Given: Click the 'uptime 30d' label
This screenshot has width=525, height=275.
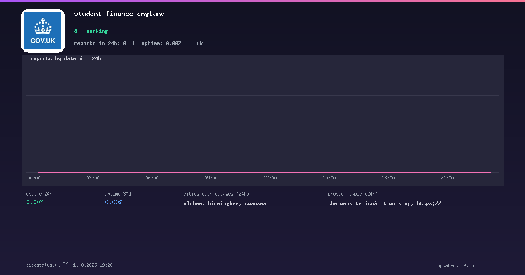Looking at the screenshot, I should coord(118,194).
